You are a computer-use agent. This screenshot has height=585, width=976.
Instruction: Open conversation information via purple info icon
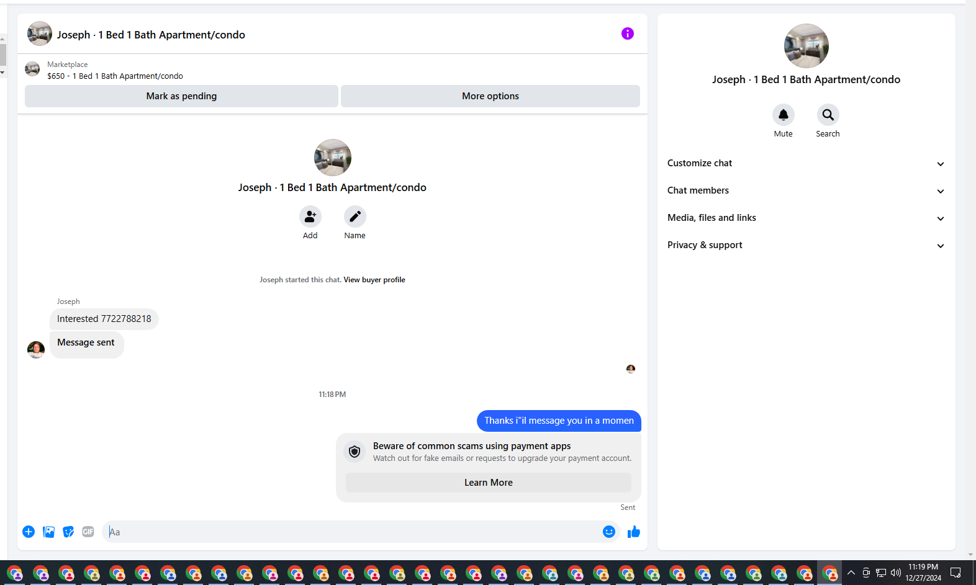(x=628, y=33)
